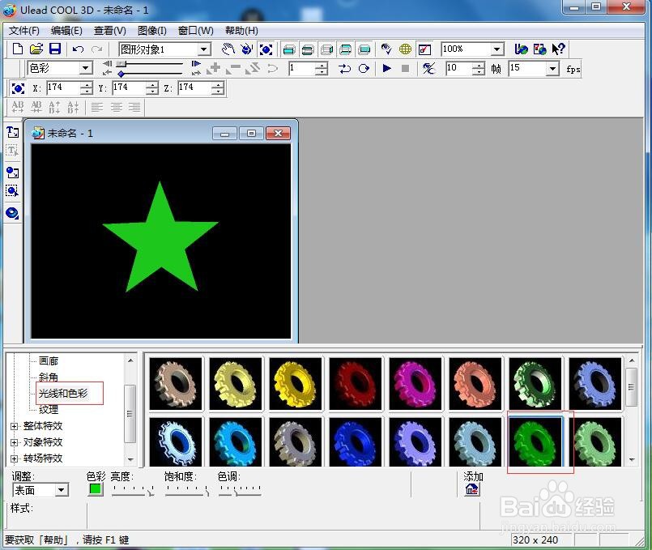Click the globe grid icon in toolbar
Image resolution: width=652 pixels, height=550 pixels.
pos(405,49)
